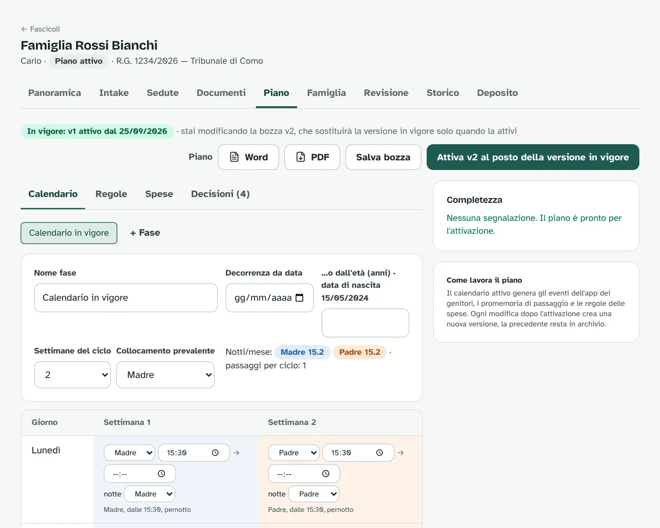The width and height of the screenshot is (660, 528).
Task: Open the Storico tab
Action: (443, 93)
